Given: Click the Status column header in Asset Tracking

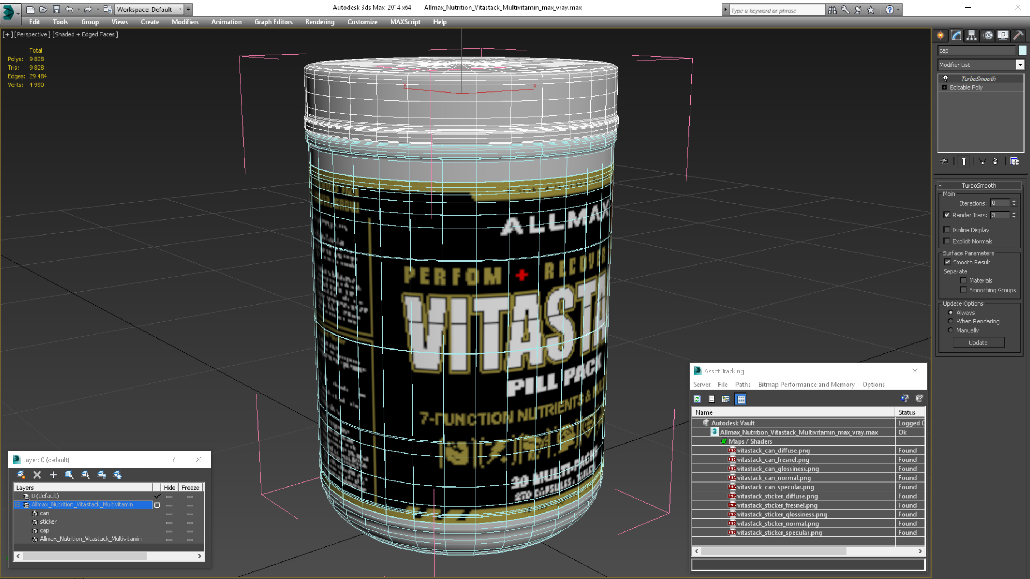Looking at the screenshot, I should 909,412.
